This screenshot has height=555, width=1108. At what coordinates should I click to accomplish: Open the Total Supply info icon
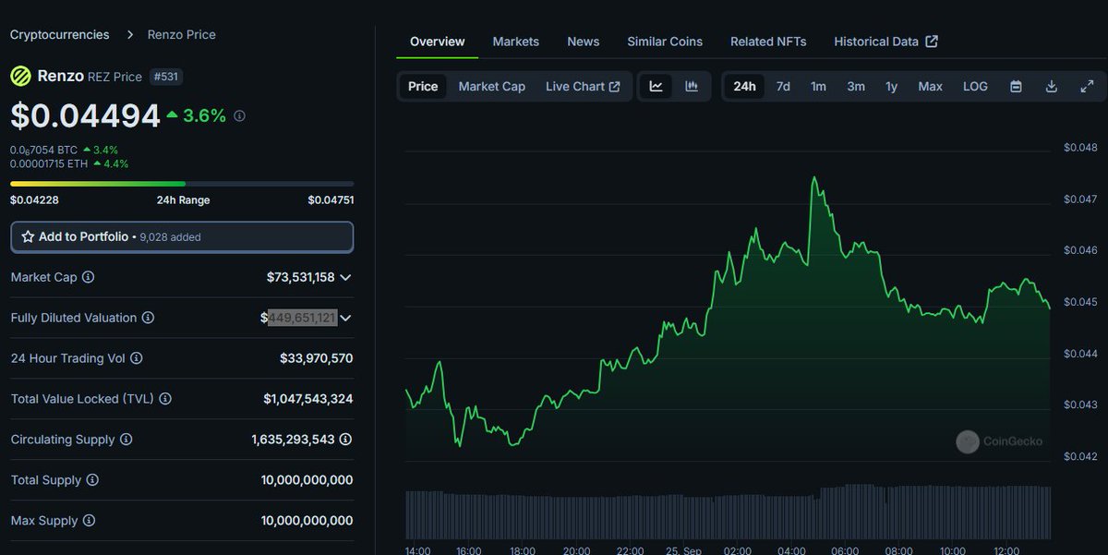92,480
